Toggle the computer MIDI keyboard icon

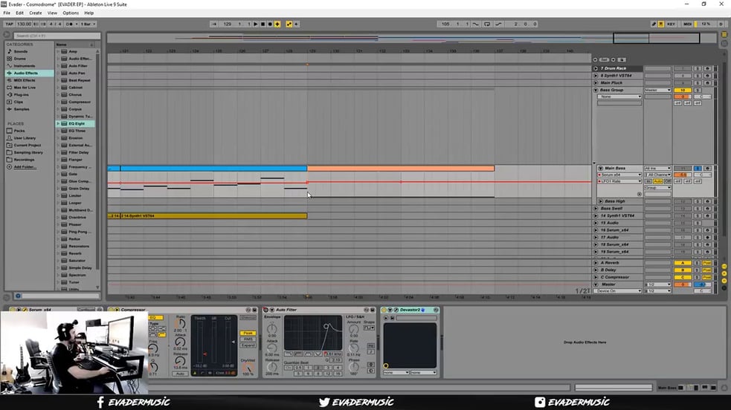point(660,24)
